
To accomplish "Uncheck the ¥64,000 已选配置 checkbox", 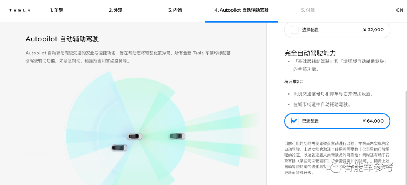I will point(295,121).
